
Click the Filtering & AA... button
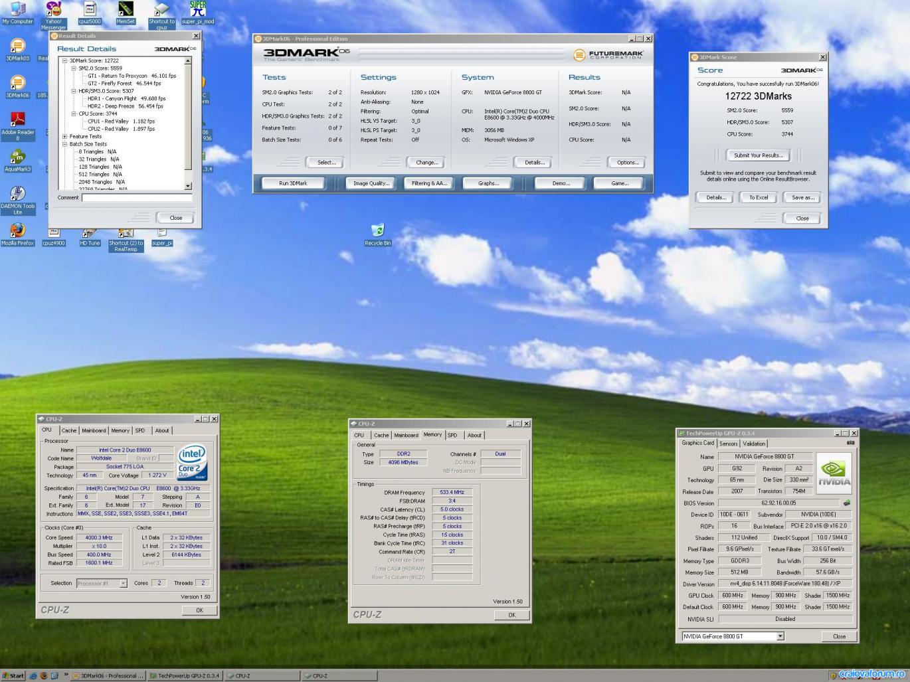429,183
